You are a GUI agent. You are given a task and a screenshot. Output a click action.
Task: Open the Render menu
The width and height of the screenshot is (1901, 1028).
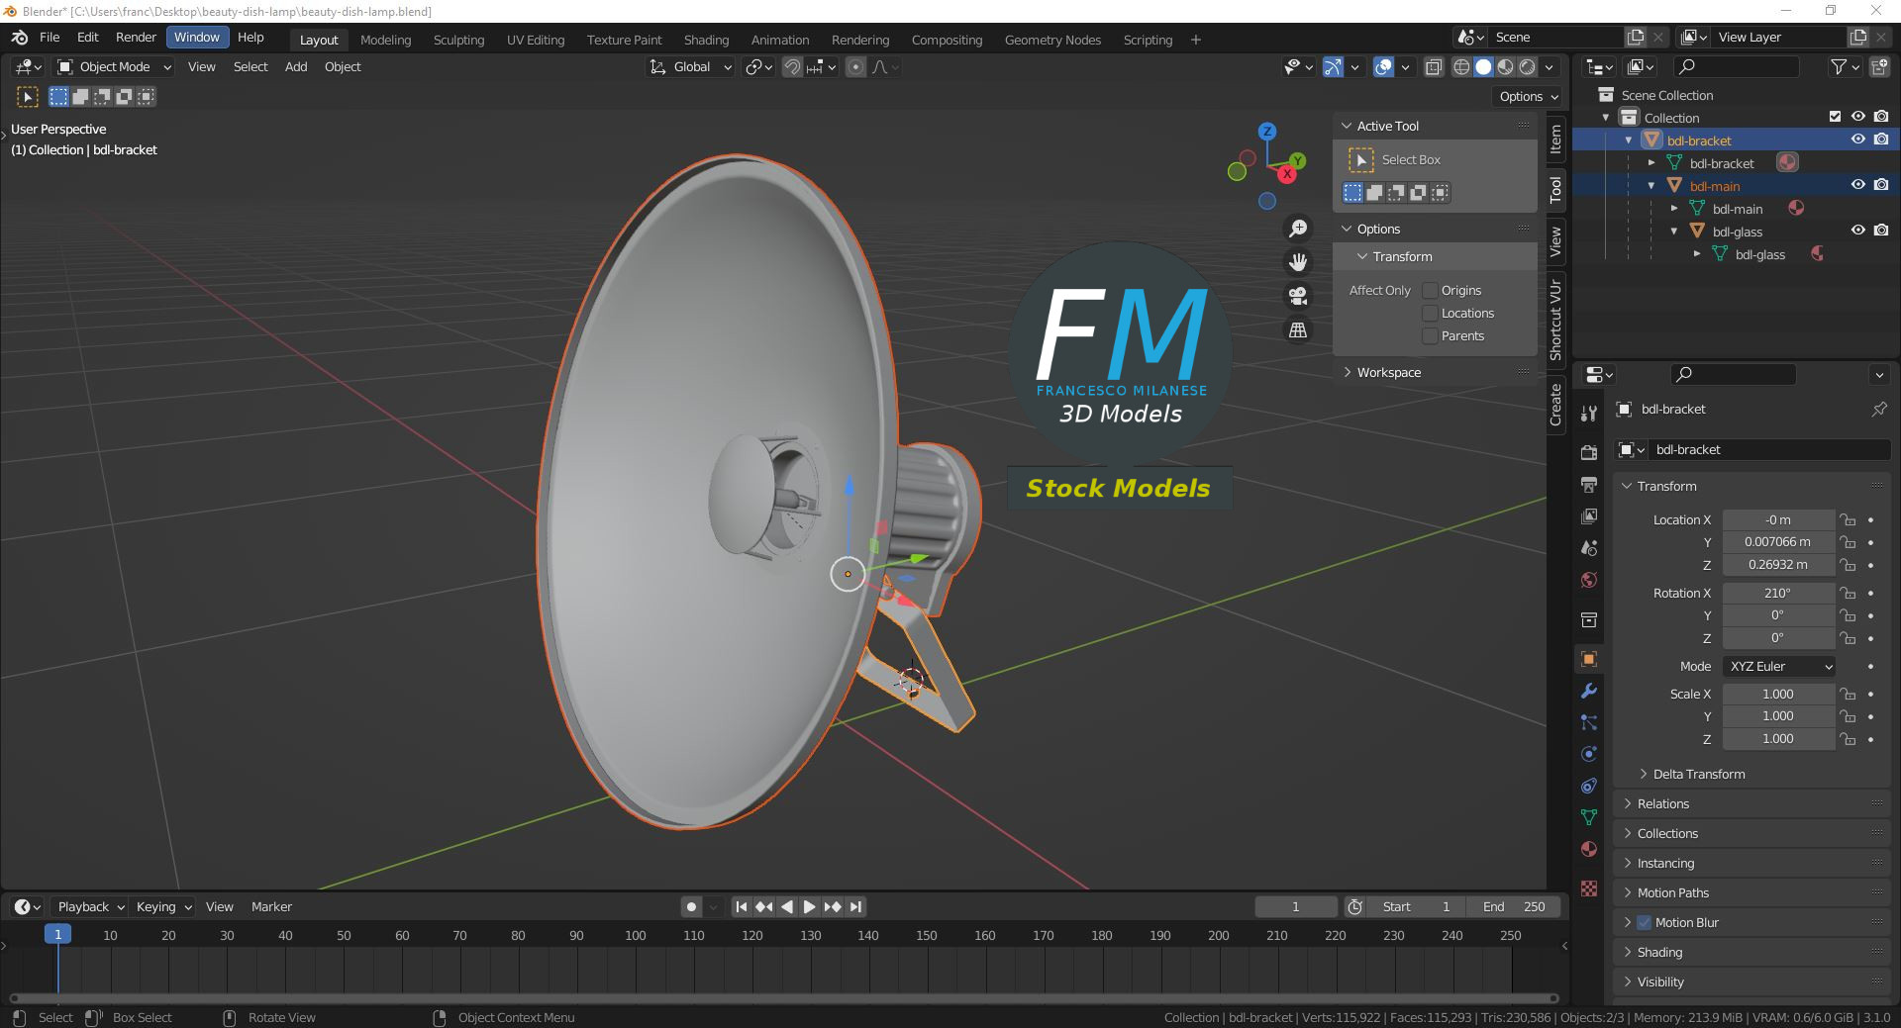point(136,38)
